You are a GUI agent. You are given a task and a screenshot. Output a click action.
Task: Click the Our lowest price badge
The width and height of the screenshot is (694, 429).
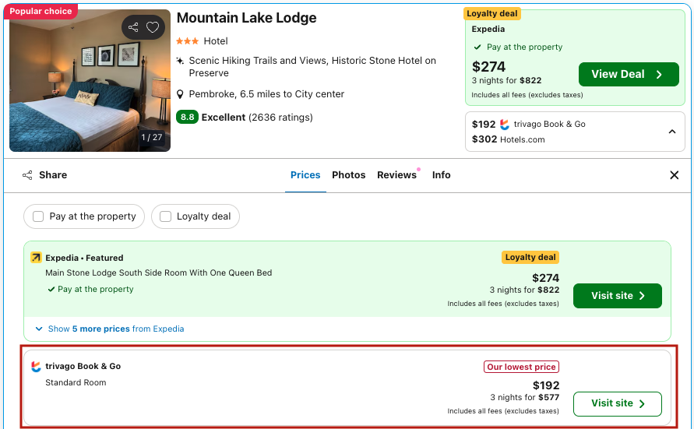[x=521, y=367]
